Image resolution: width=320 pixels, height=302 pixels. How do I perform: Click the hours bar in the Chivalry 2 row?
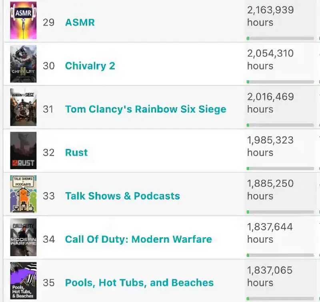pyautogui.click(x=280, y=82)
